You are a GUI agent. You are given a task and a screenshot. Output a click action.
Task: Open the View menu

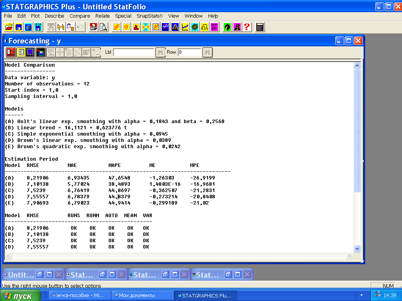[x=174, y=16]
